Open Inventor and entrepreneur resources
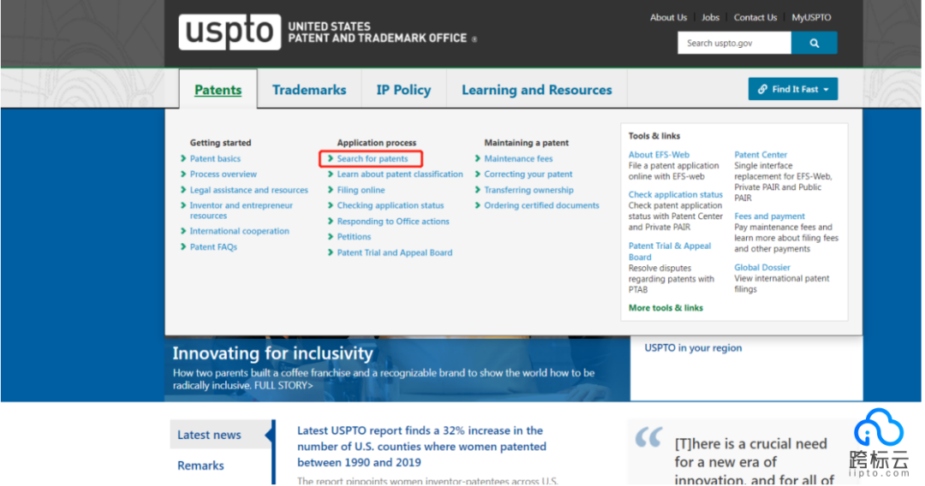Screen dimensions: 925x486 (x=242, y=210)
